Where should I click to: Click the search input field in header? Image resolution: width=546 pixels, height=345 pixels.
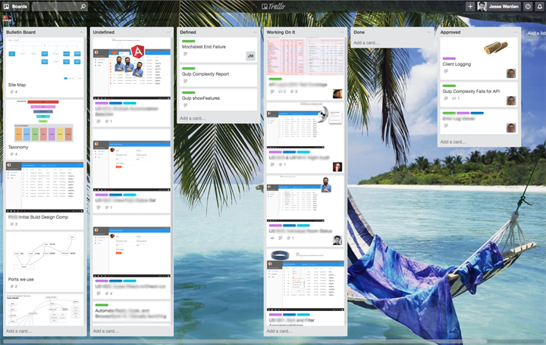click(x=60, y=6)
